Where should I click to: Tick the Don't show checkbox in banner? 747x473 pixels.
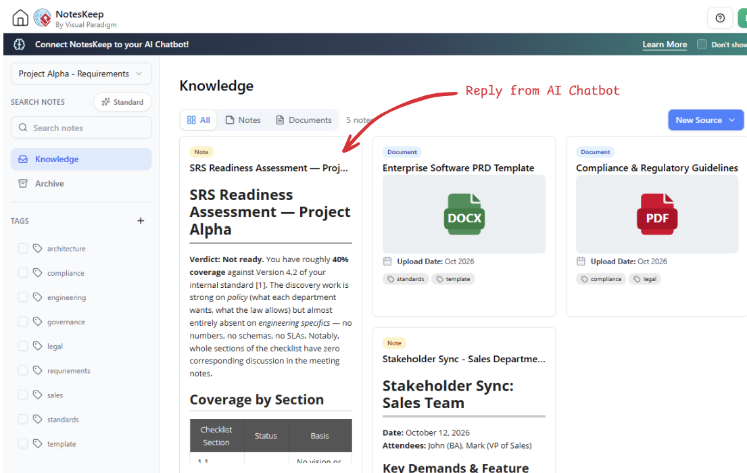(x=701, y=45)
